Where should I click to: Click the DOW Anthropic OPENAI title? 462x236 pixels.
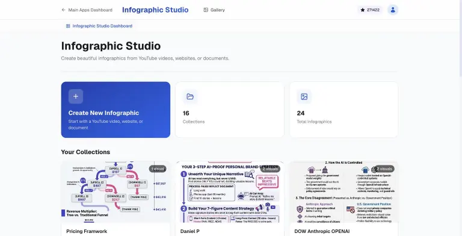(x=322, y=231)
